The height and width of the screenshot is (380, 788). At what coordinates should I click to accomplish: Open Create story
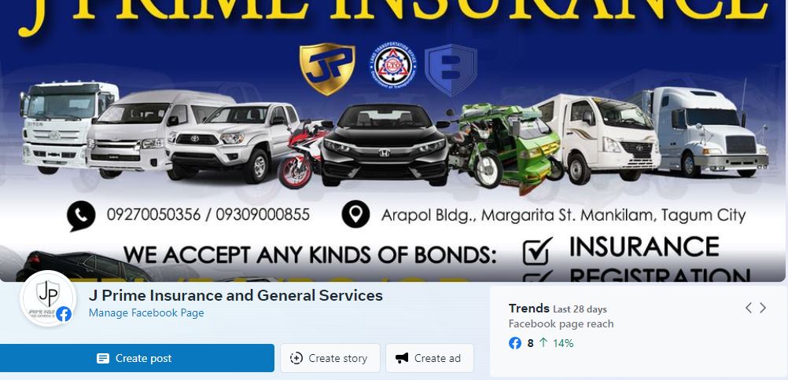(330, 358)
